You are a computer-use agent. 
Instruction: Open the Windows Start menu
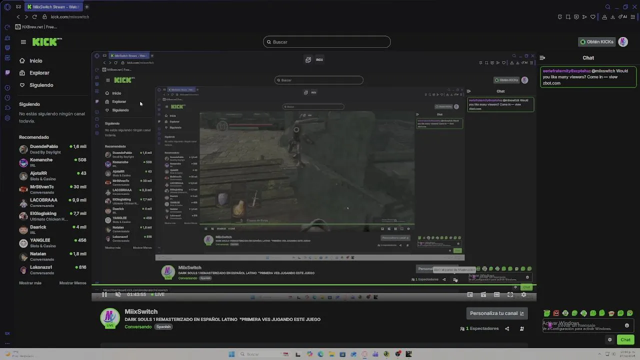coord(231,354)
